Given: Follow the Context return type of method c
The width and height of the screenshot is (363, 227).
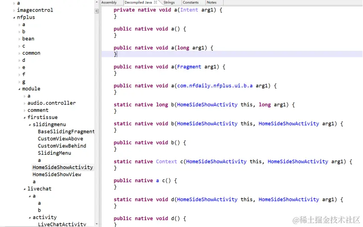Looking at the screenshot, I should [x=166, y=162].
